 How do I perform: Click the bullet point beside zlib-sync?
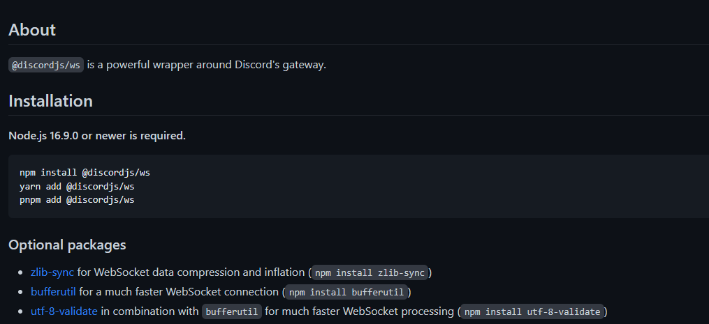(x=20, y=272)
